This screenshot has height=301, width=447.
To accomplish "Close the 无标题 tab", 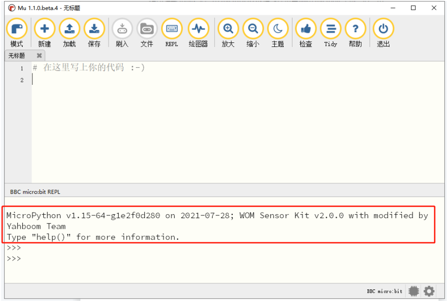I will pyautogui.click(x=39, y=56).
